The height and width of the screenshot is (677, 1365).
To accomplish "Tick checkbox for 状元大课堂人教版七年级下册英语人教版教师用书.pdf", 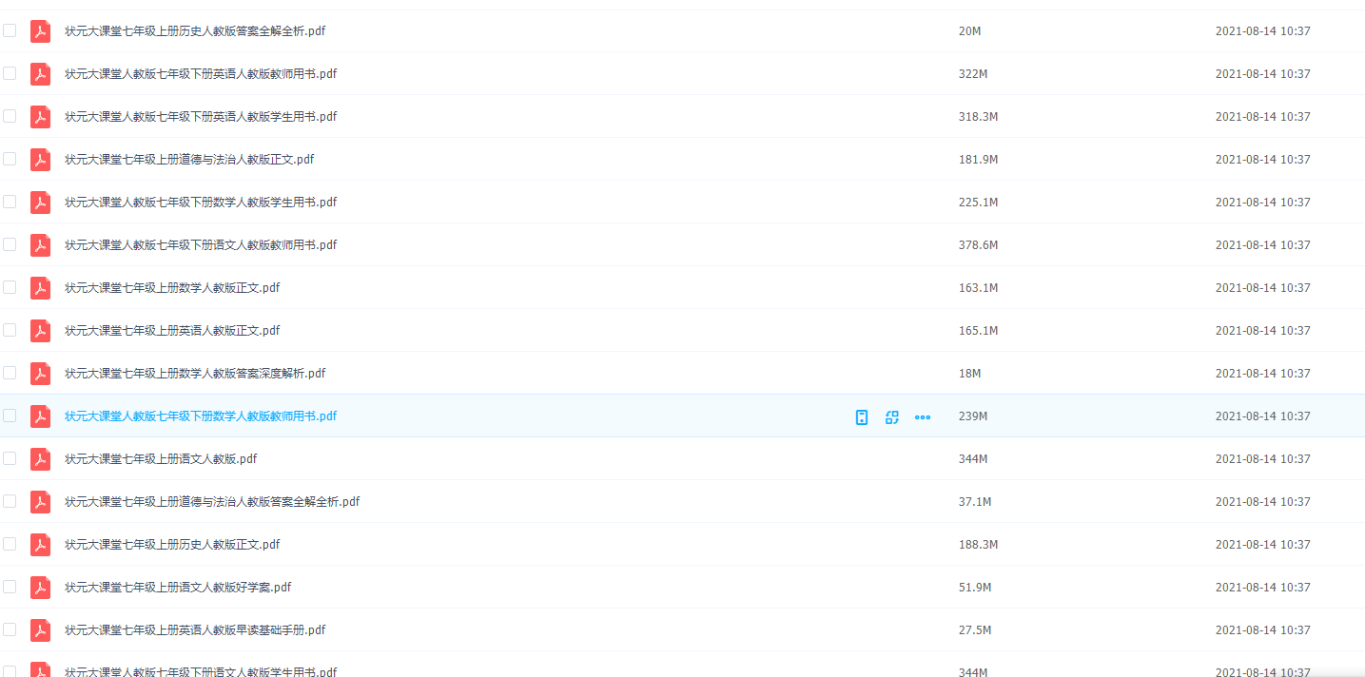I will tap(10, 73).
